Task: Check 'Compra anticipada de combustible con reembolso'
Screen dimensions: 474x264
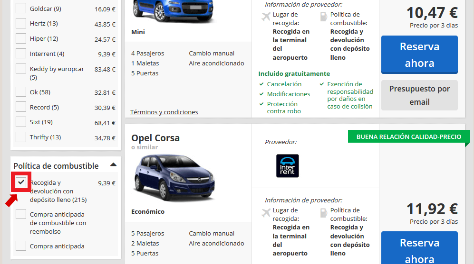Action: (x=21, y=214)
